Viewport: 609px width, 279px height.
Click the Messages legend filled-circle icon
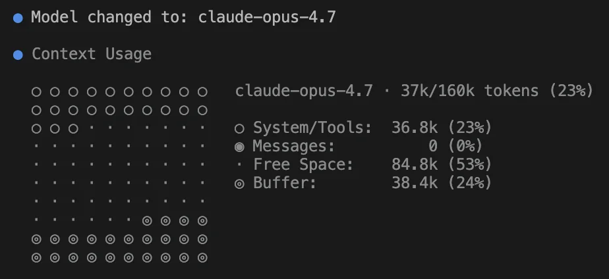point(239,147)
